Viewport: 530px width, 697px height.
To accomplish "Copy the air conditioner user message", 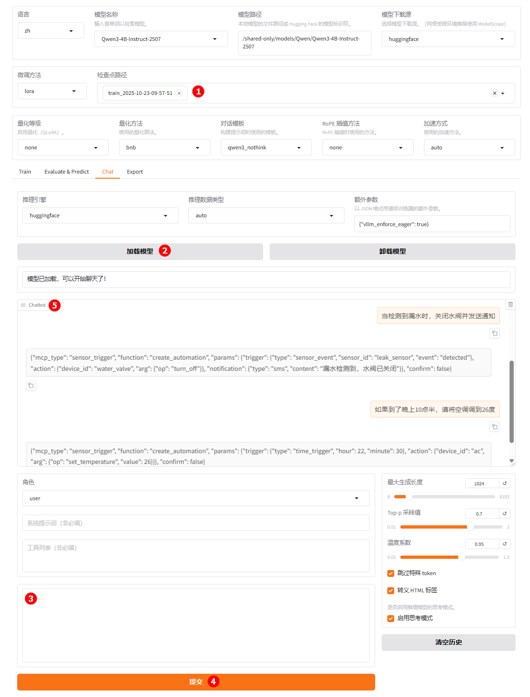I will (x=495, y=427).
